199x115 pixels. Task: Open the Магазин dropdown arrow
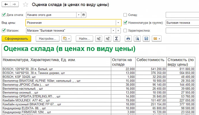coord(113,30)
